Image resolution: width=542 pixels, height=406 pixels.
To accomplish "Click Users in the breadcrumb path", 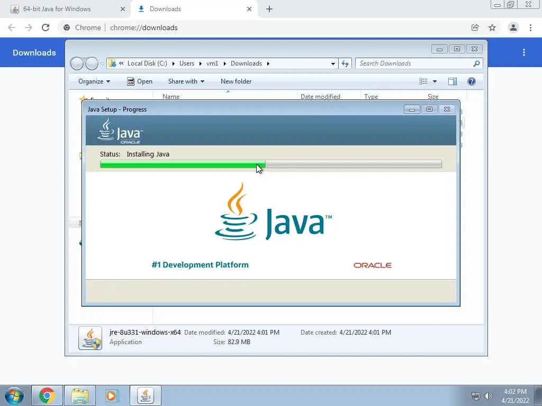I will [187, 63].
